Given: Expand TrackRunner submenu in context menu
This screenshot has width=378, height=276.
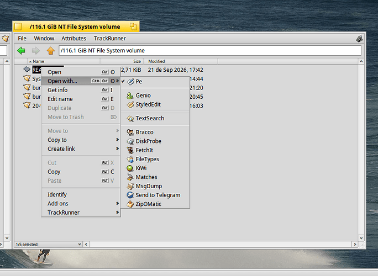Looking at the screenshot, I should pyautogui.click(x=81, y=213).
